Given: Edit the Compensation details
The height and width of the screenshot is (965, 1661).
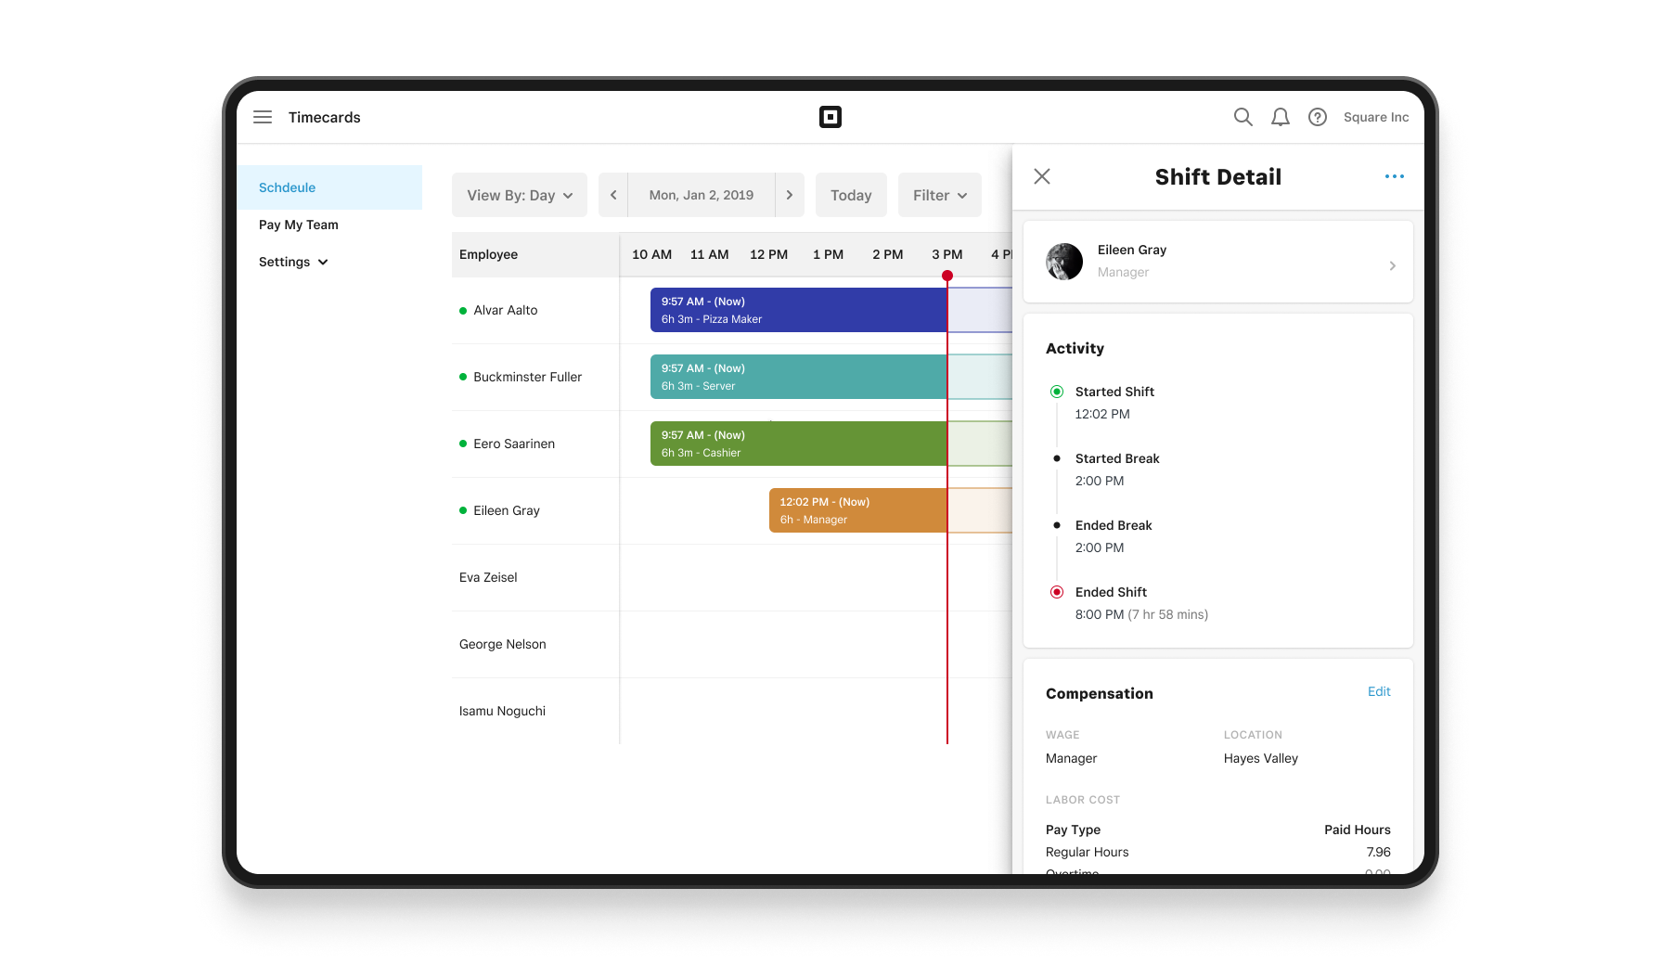Looking at the screenshot, I should (1379, 691).
